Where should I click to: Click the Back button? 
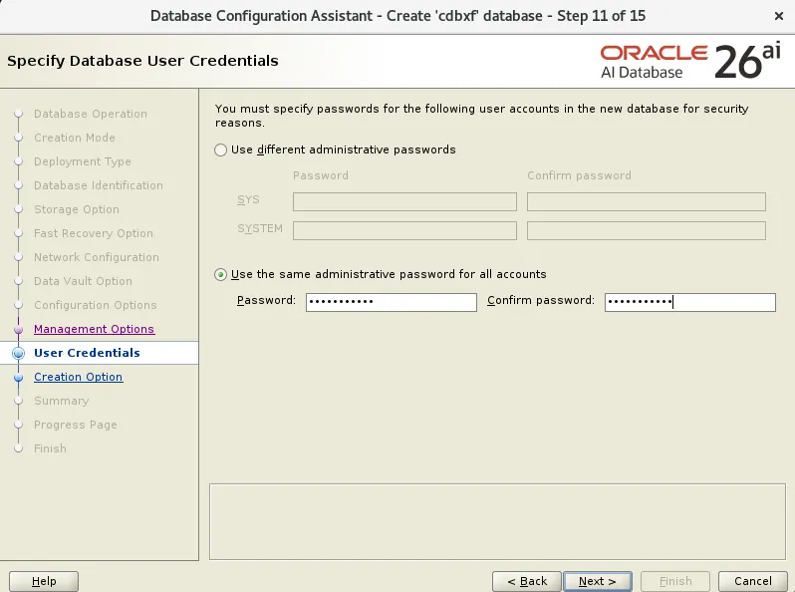tap(527, 581)
